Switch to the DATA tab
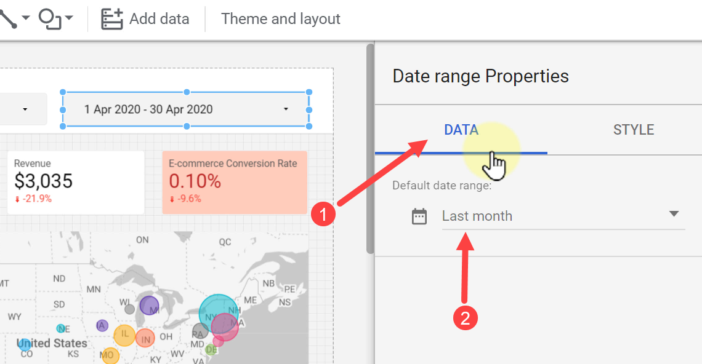Screen dimensions: 702x364 461,130
